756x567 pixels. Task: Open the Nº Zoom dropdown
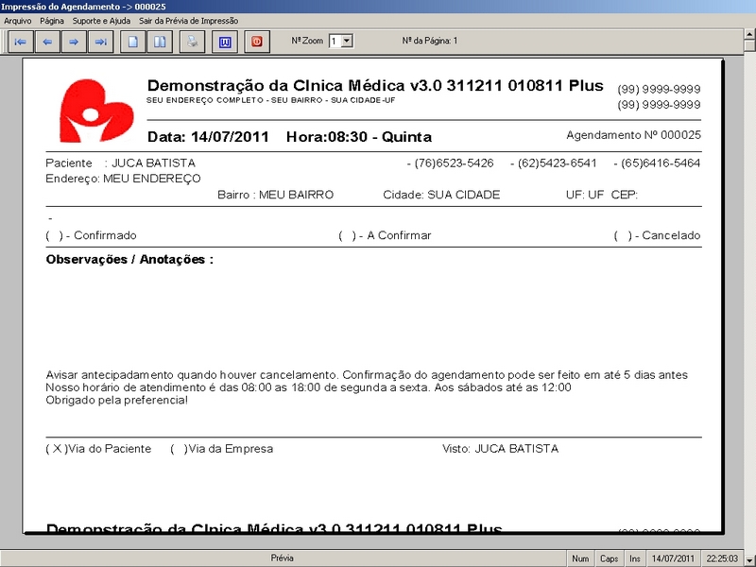click(346, 42)
